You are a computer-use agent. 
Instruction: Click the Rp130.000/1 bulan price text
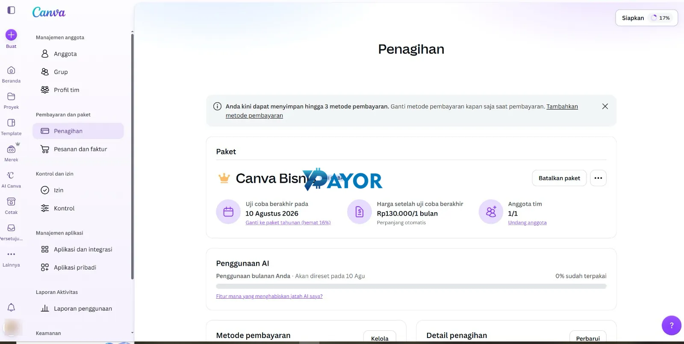point(407,214)
